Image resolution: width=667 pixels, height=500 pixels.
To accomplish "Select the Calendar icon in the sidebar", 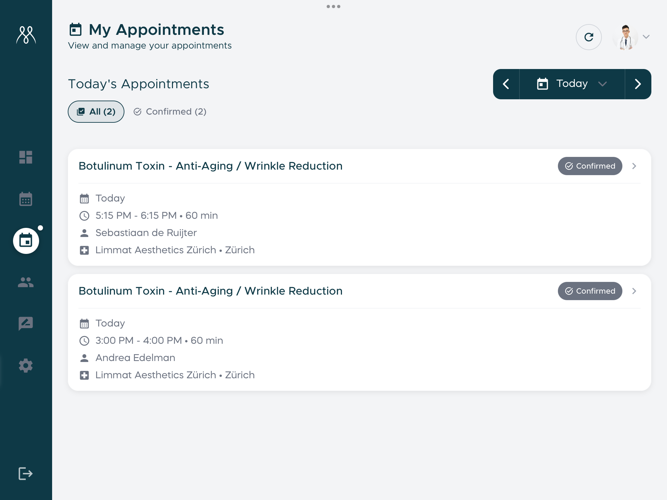I will point(26,200).
